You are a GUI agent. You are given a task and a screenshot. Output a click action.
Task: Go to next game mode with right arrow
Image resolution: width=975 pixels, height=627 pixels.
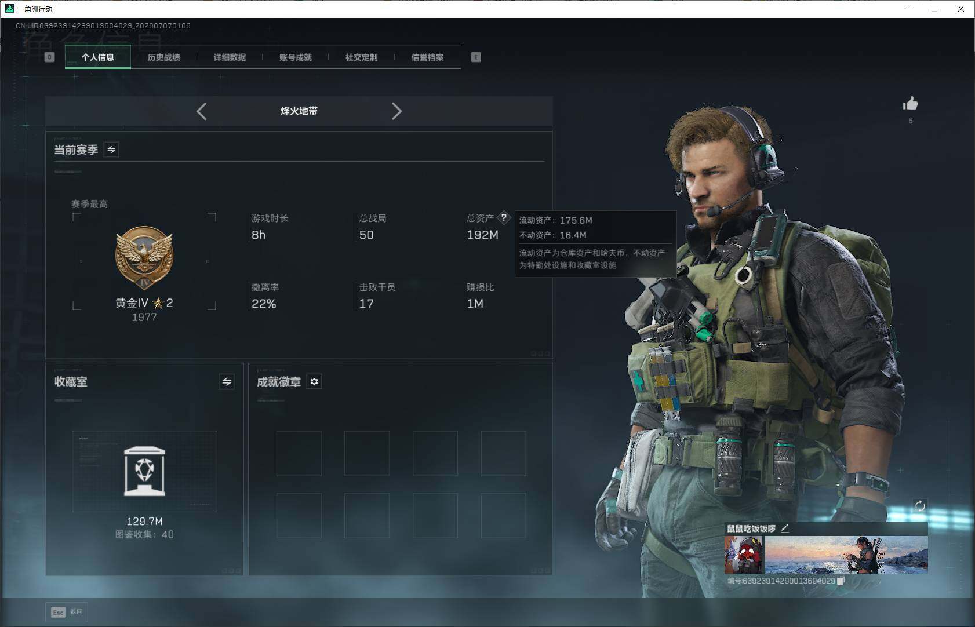coord(396,111)
